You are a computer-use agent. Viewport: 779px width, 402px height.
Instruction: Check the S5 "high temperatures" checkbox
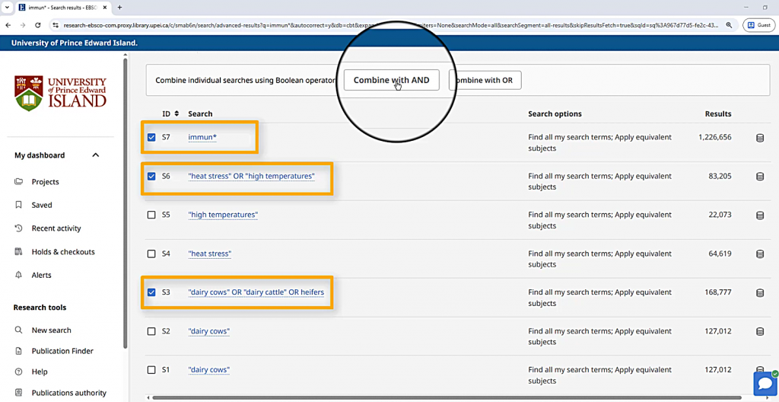click(x=151, y=215)
